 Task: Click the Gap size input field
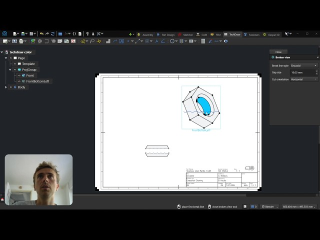pyautogui.click(x=302, y=72)
